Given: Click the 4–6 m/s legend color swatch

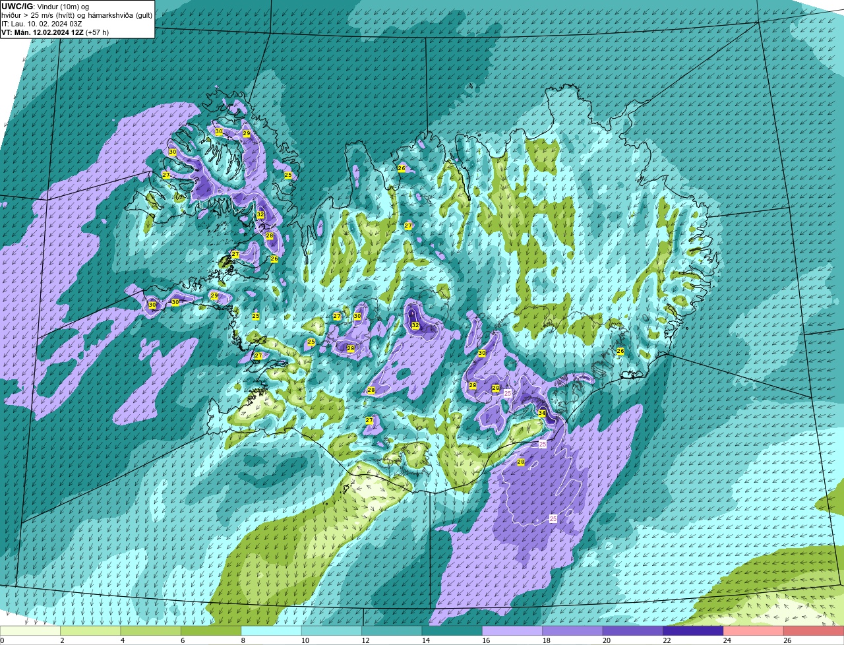Looking at the screenshot, I should 151,630.
